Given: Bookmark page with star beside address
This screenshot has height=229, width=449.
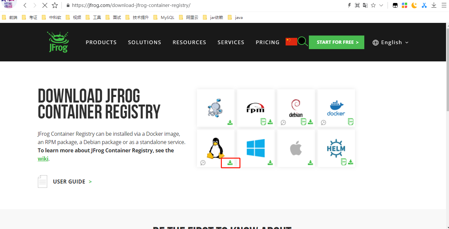Looking at the screenshot, I should click(x=55, y=5).
